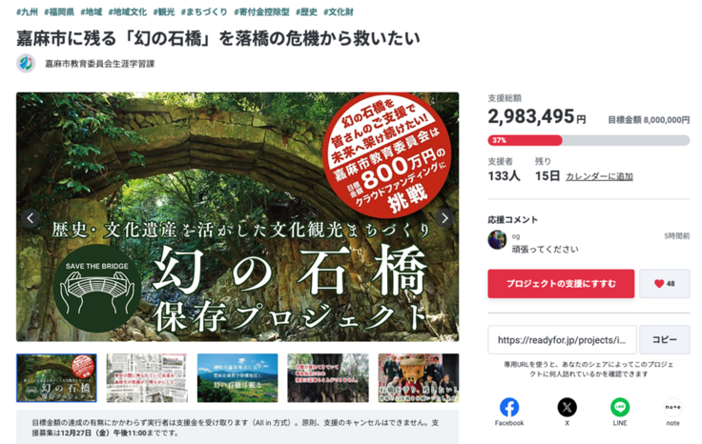Screen dimensions: 702x444
Task: Open the organizer's round profile logo
Action: [x=26, y=64]
